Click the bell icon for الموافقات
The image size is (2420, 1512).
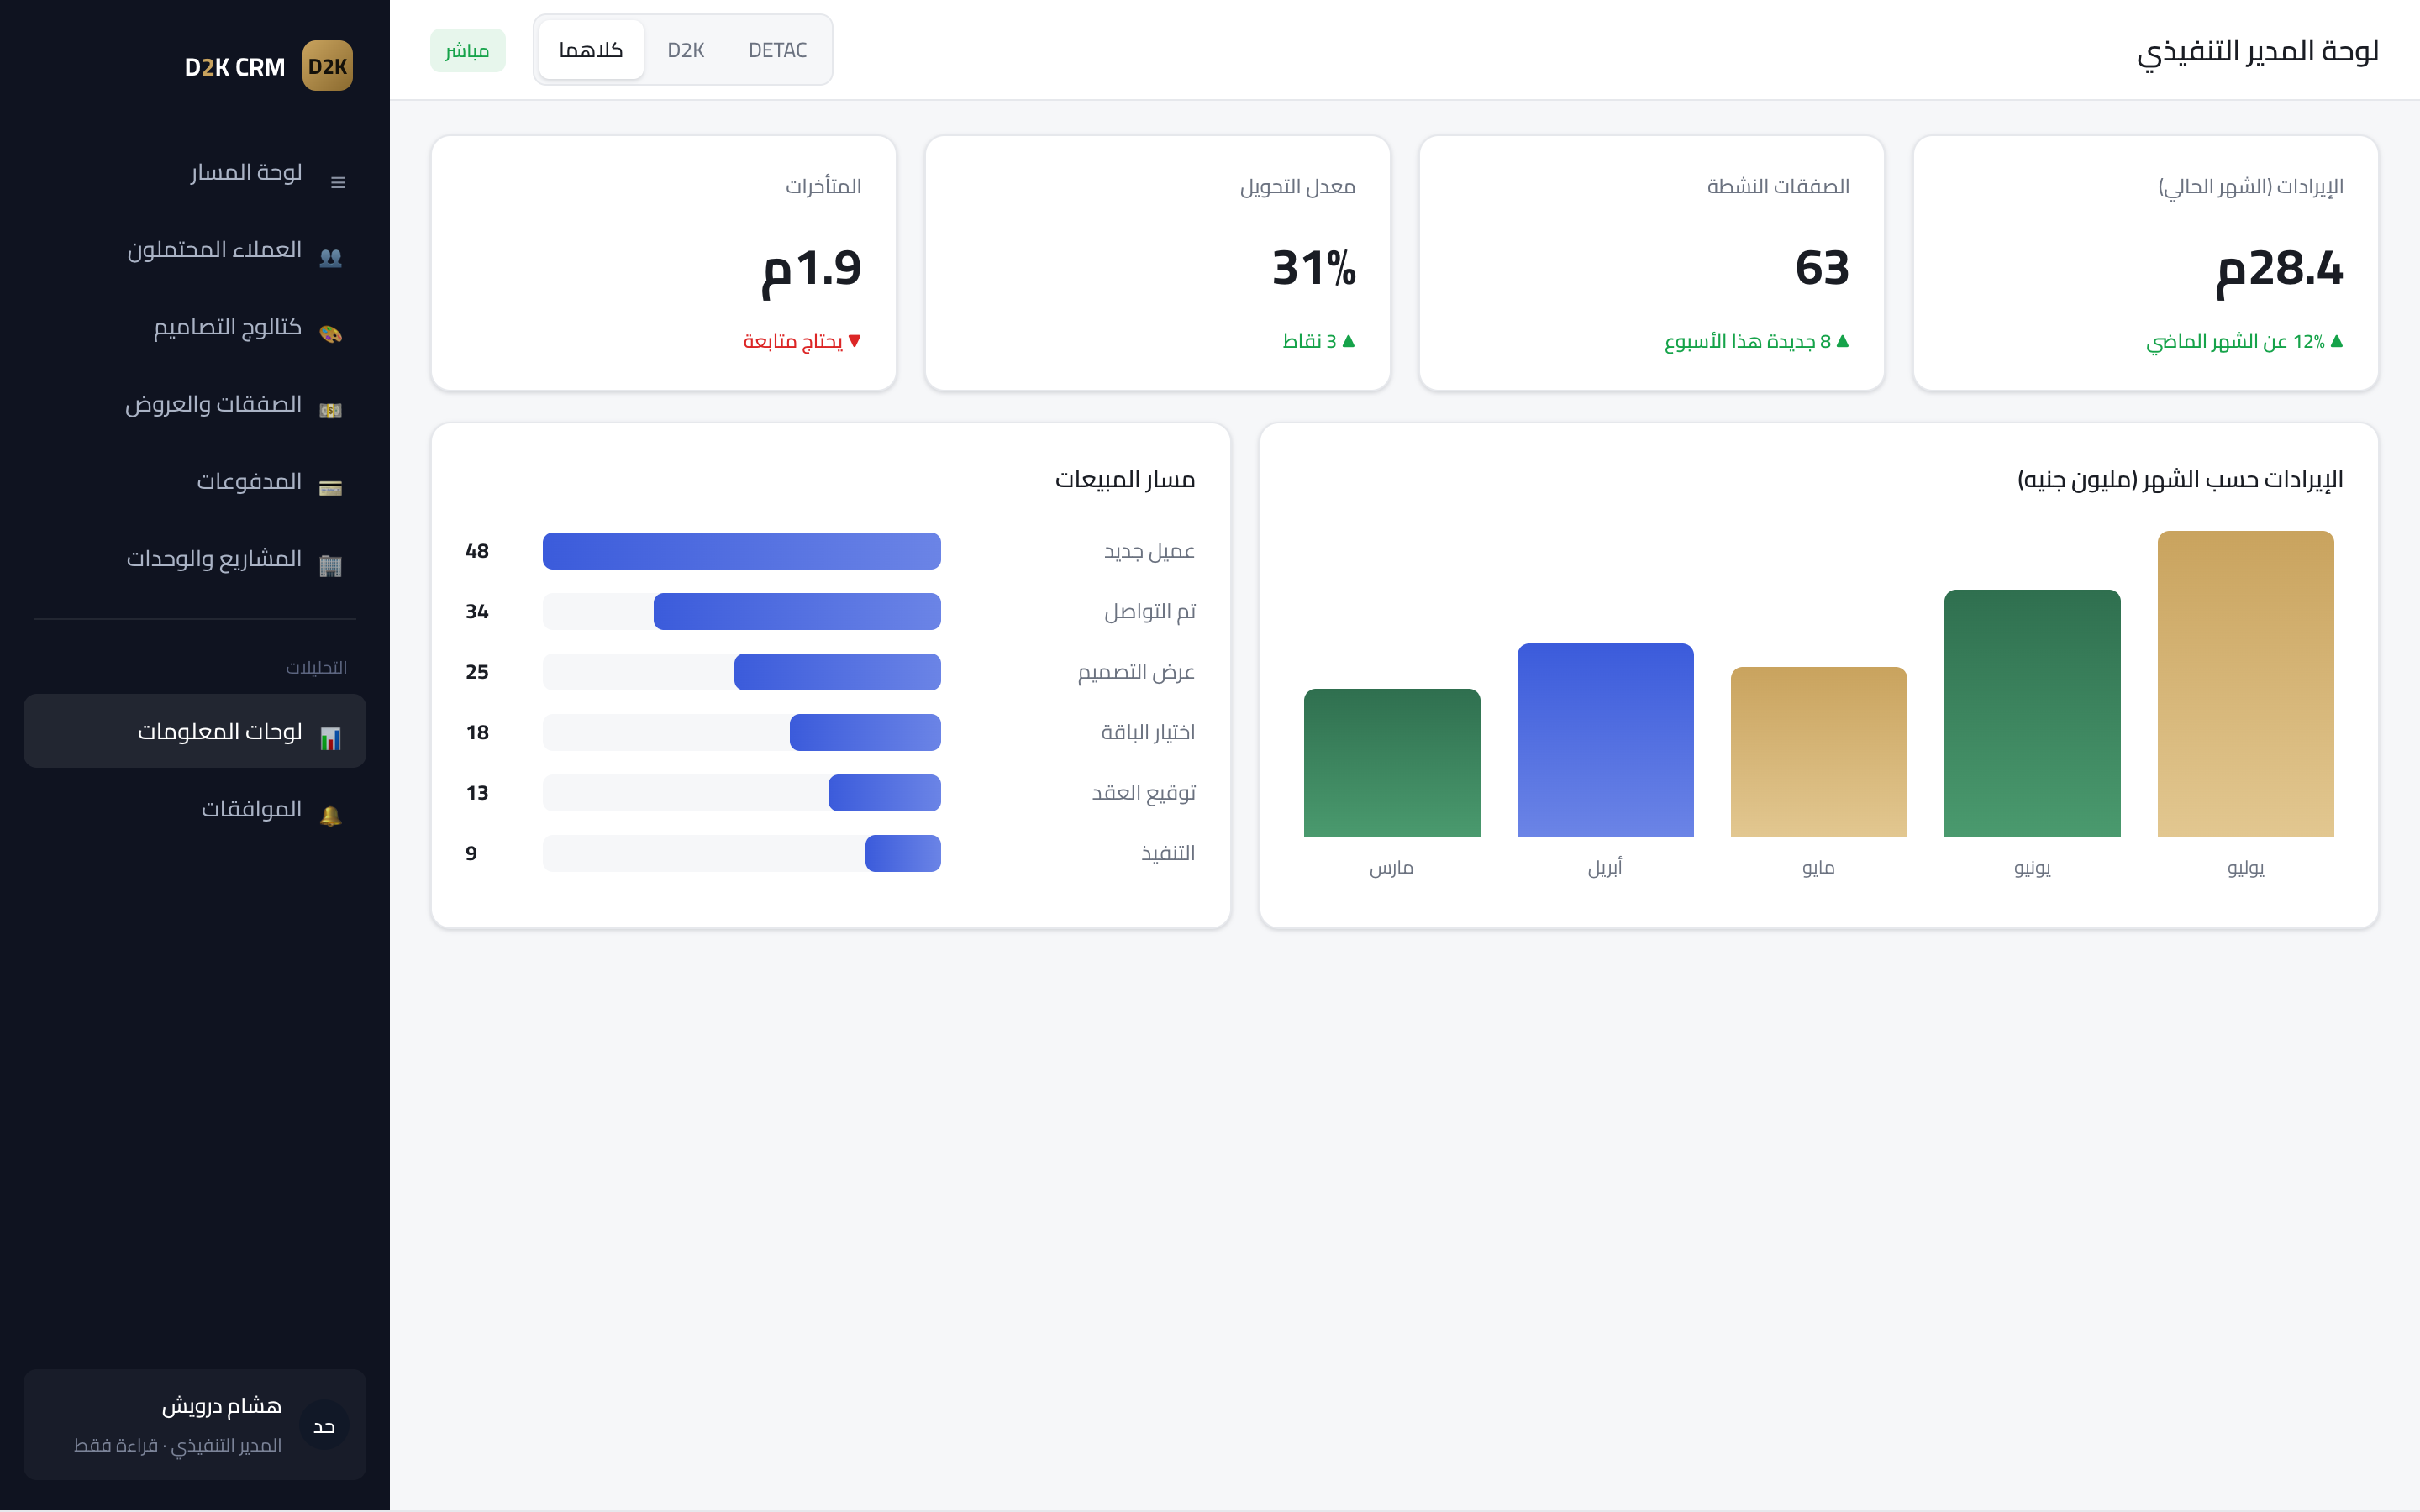point(331,815)
